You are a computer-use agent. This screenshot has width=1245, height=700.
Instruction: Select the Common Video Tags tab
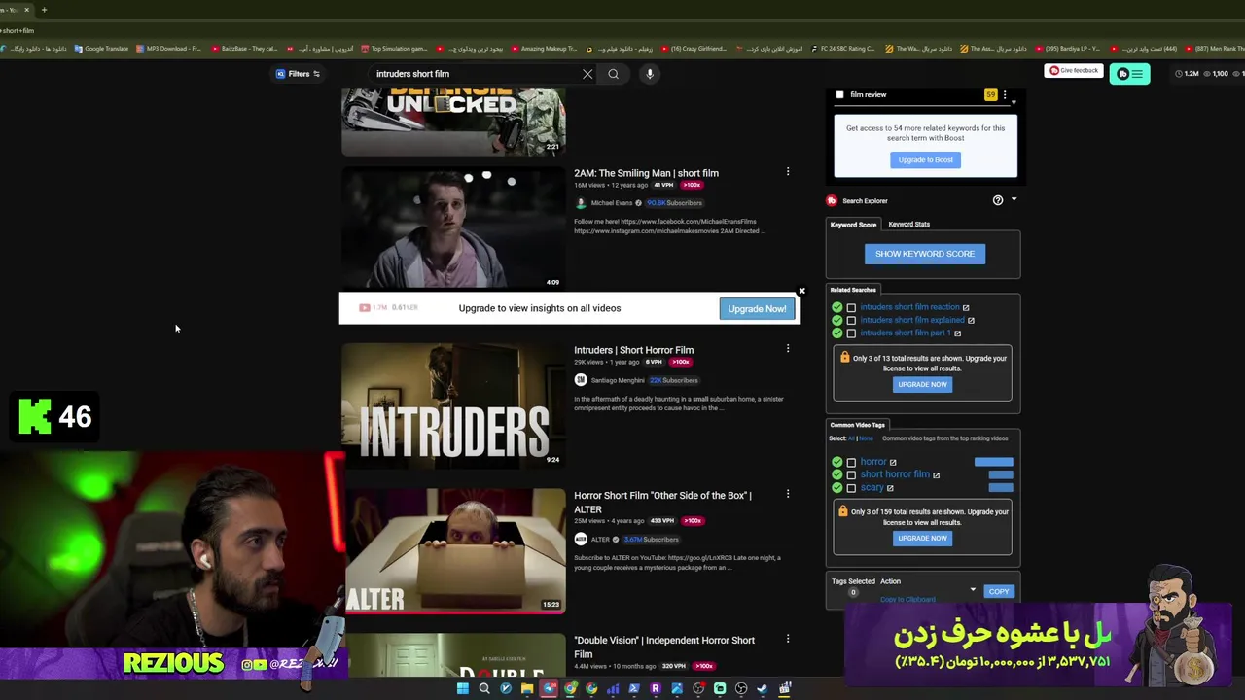pos(857,425)
